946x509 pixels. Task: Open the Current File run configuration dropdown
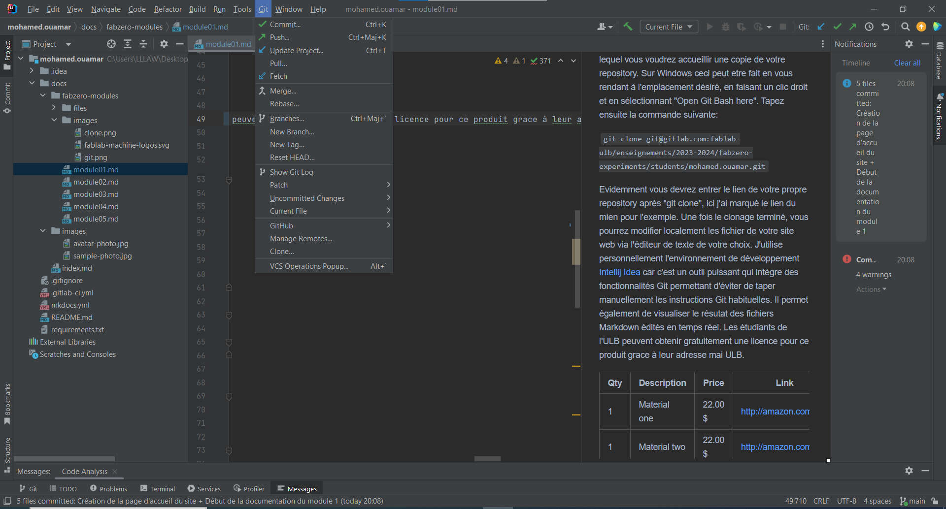669,27
